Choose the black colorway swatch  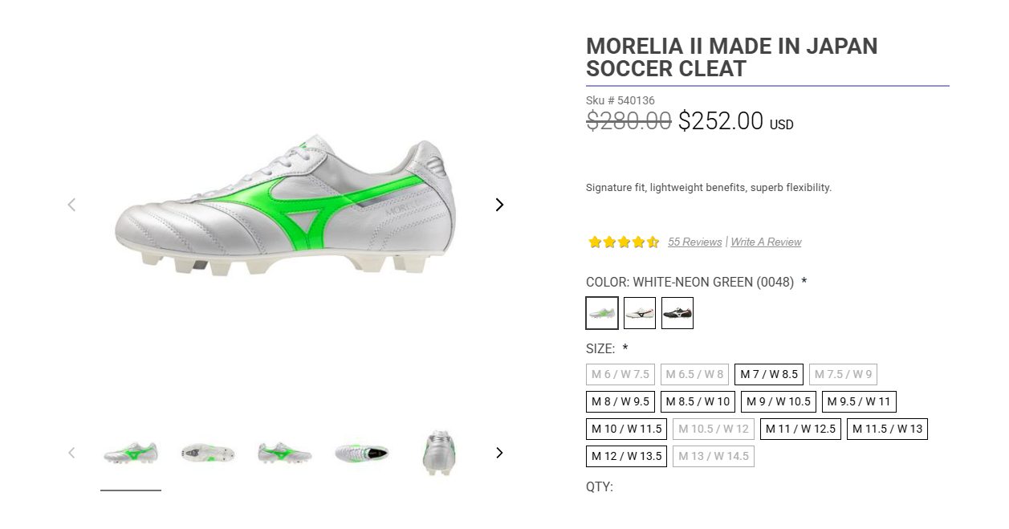tap(677, 313)
